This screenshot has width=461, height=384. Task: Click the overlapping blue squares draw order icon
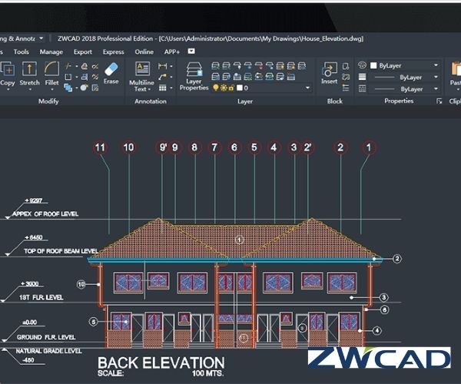[68, 88]
